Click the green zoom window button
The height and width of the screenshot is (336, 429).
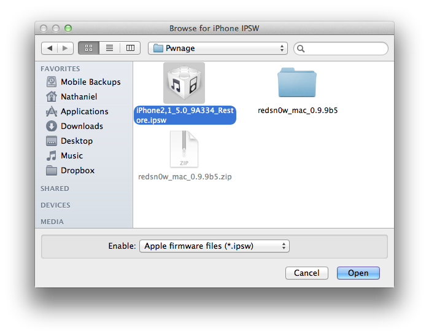[68, 28]
